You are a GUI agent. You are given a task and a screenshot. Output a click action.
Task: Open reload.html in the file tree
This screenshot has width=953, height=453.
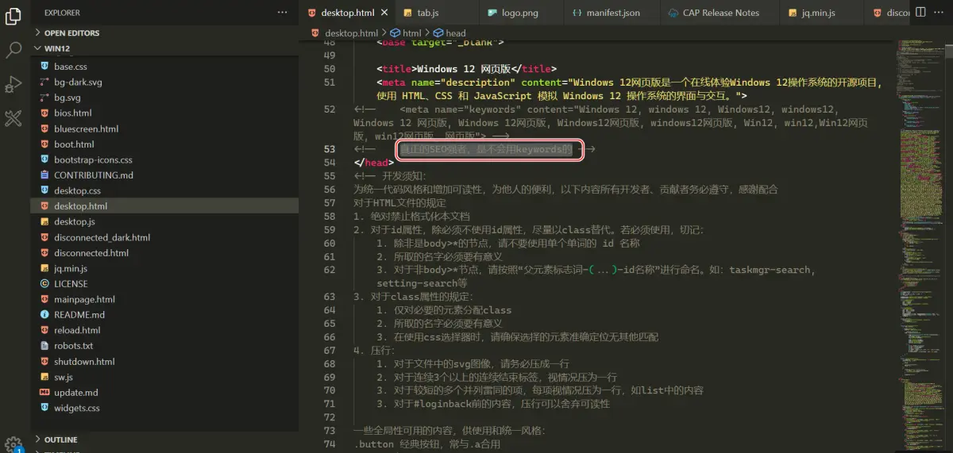[x=77, y=330]
